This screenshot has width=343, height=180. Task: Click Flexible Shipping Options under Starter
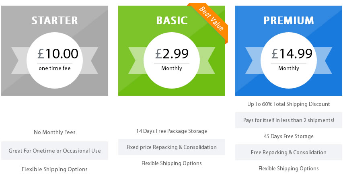pyautogui.click(x=55, y=169)
